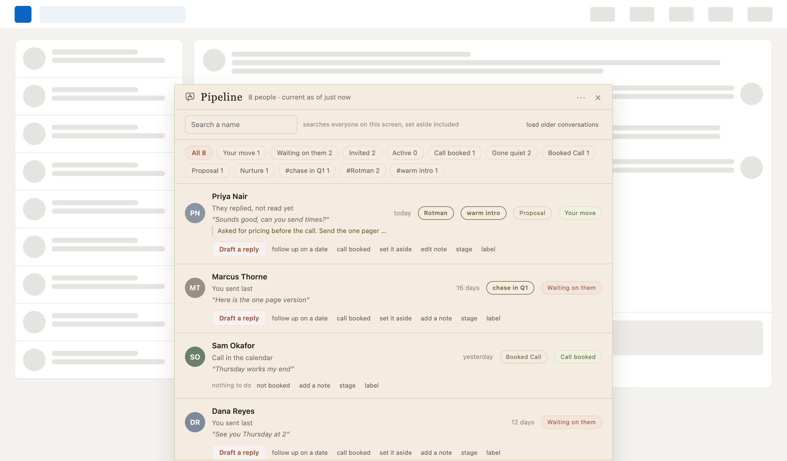The image size is (787, 461).
Task: Click the Pipeline chat icon in header
Action: tap(190, 97)
